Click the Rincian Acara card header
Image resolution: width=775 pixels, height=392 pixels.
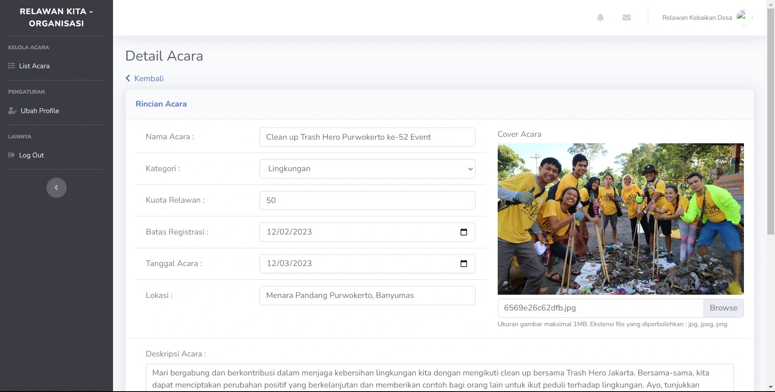pyautogui.click(x=440, y=104)
